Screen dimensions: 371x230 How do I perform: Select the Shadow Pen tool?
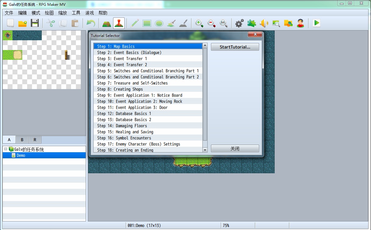183,23
